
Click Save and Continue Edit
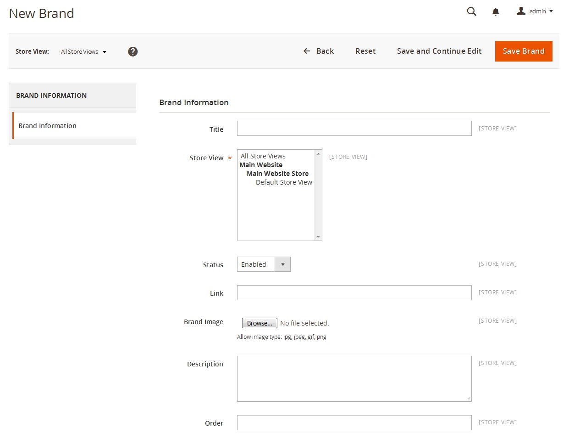coord(439,51)
